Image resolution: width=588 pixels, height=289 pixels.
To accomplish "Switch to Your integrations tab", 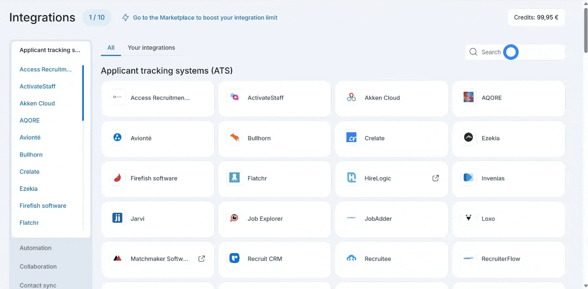I will (152, 48).
